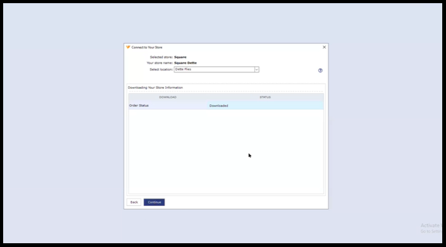Image resolution: width=446 pixels, height=247 pixels.
Task: Click the Downloaded status cell
Action: tap(219, 106)
